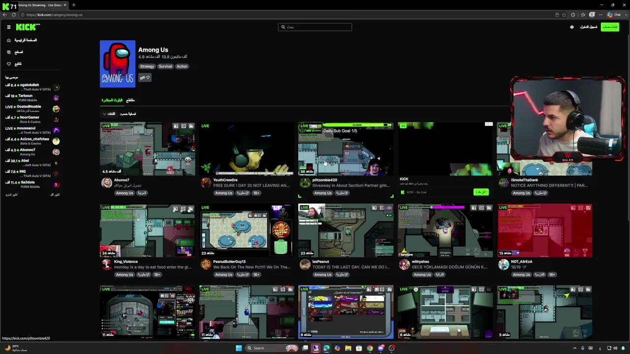Click the heart follow button for Among Us
Screen dimensions: 630x354
point(145,77)
